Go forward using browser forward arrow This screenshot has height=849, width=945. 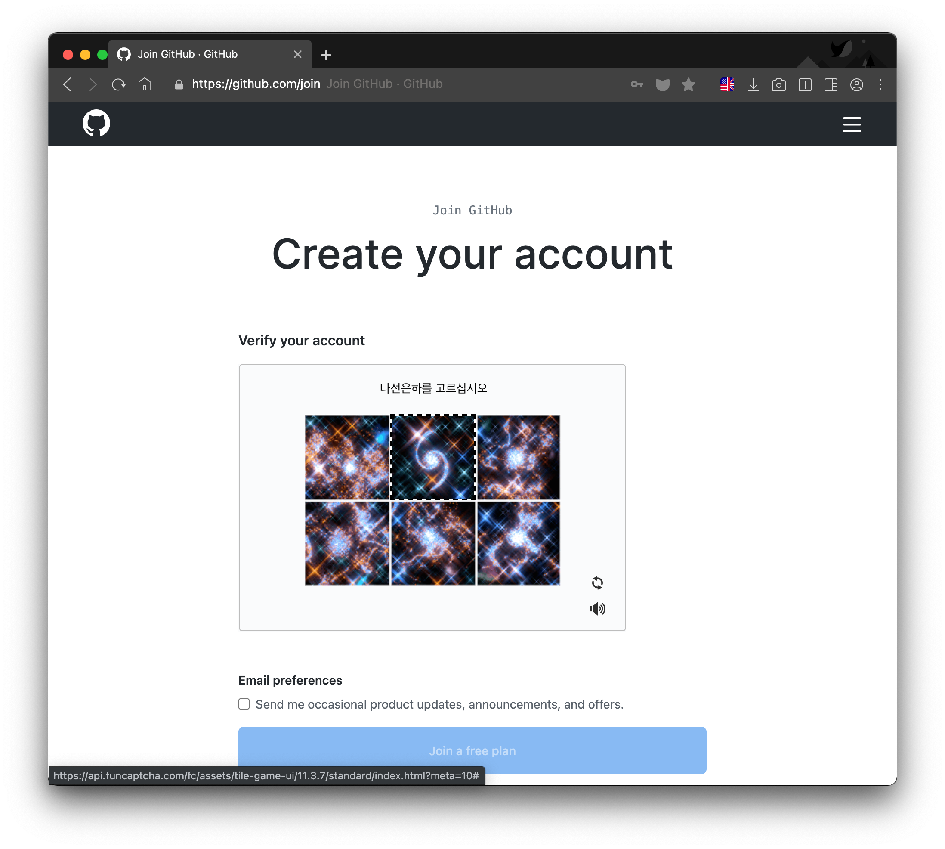(x=93, y=84)
